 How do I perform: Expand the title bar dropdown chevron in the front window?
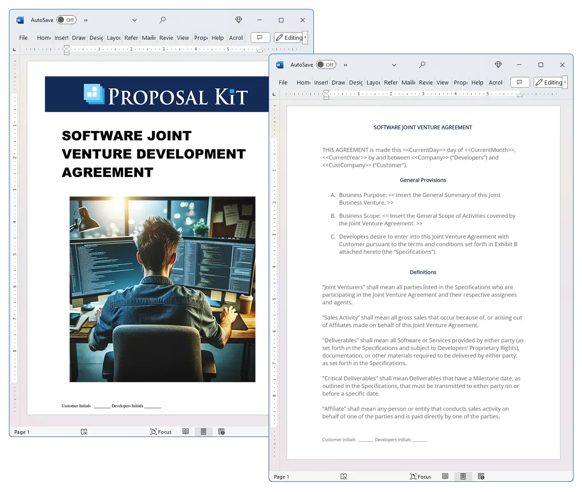(394, 65)
